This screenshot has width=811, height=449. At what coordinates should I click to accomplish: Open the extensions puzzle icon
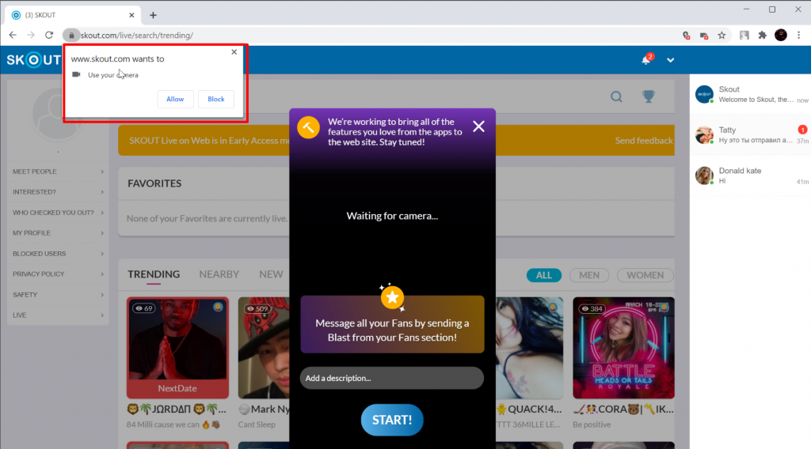763,35
